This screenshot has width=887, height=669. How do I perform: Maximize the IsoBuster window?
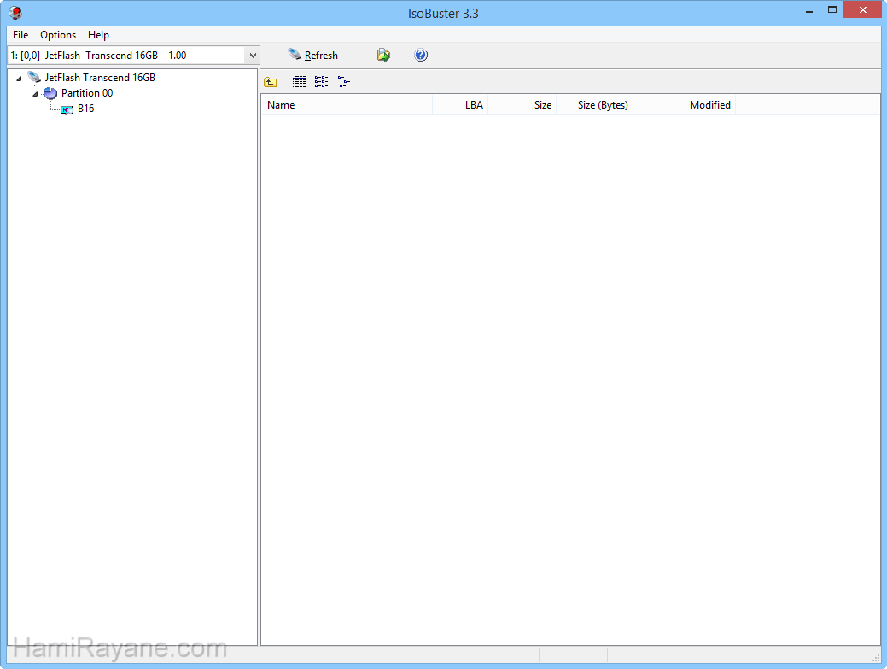click(x=832, y=10)
